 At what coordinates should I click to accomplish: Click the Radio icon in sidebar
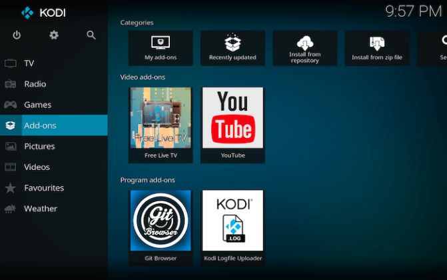(x=11, y=84)
